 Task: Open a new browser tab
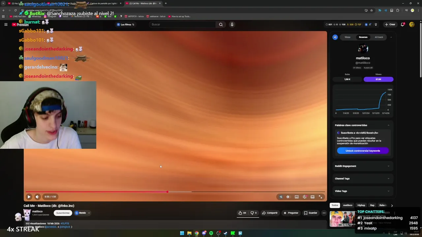[x=166, y=3]
